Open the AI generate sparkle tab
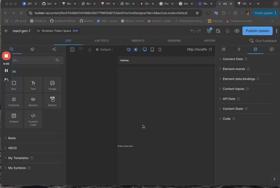 54,49
